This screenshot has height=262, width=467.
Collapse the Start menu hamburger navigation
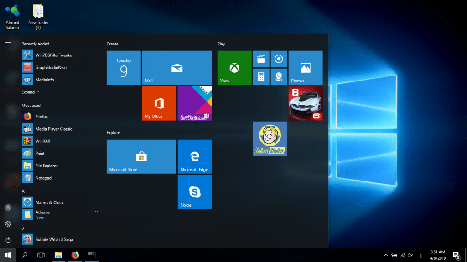click(x=8, y=44)
